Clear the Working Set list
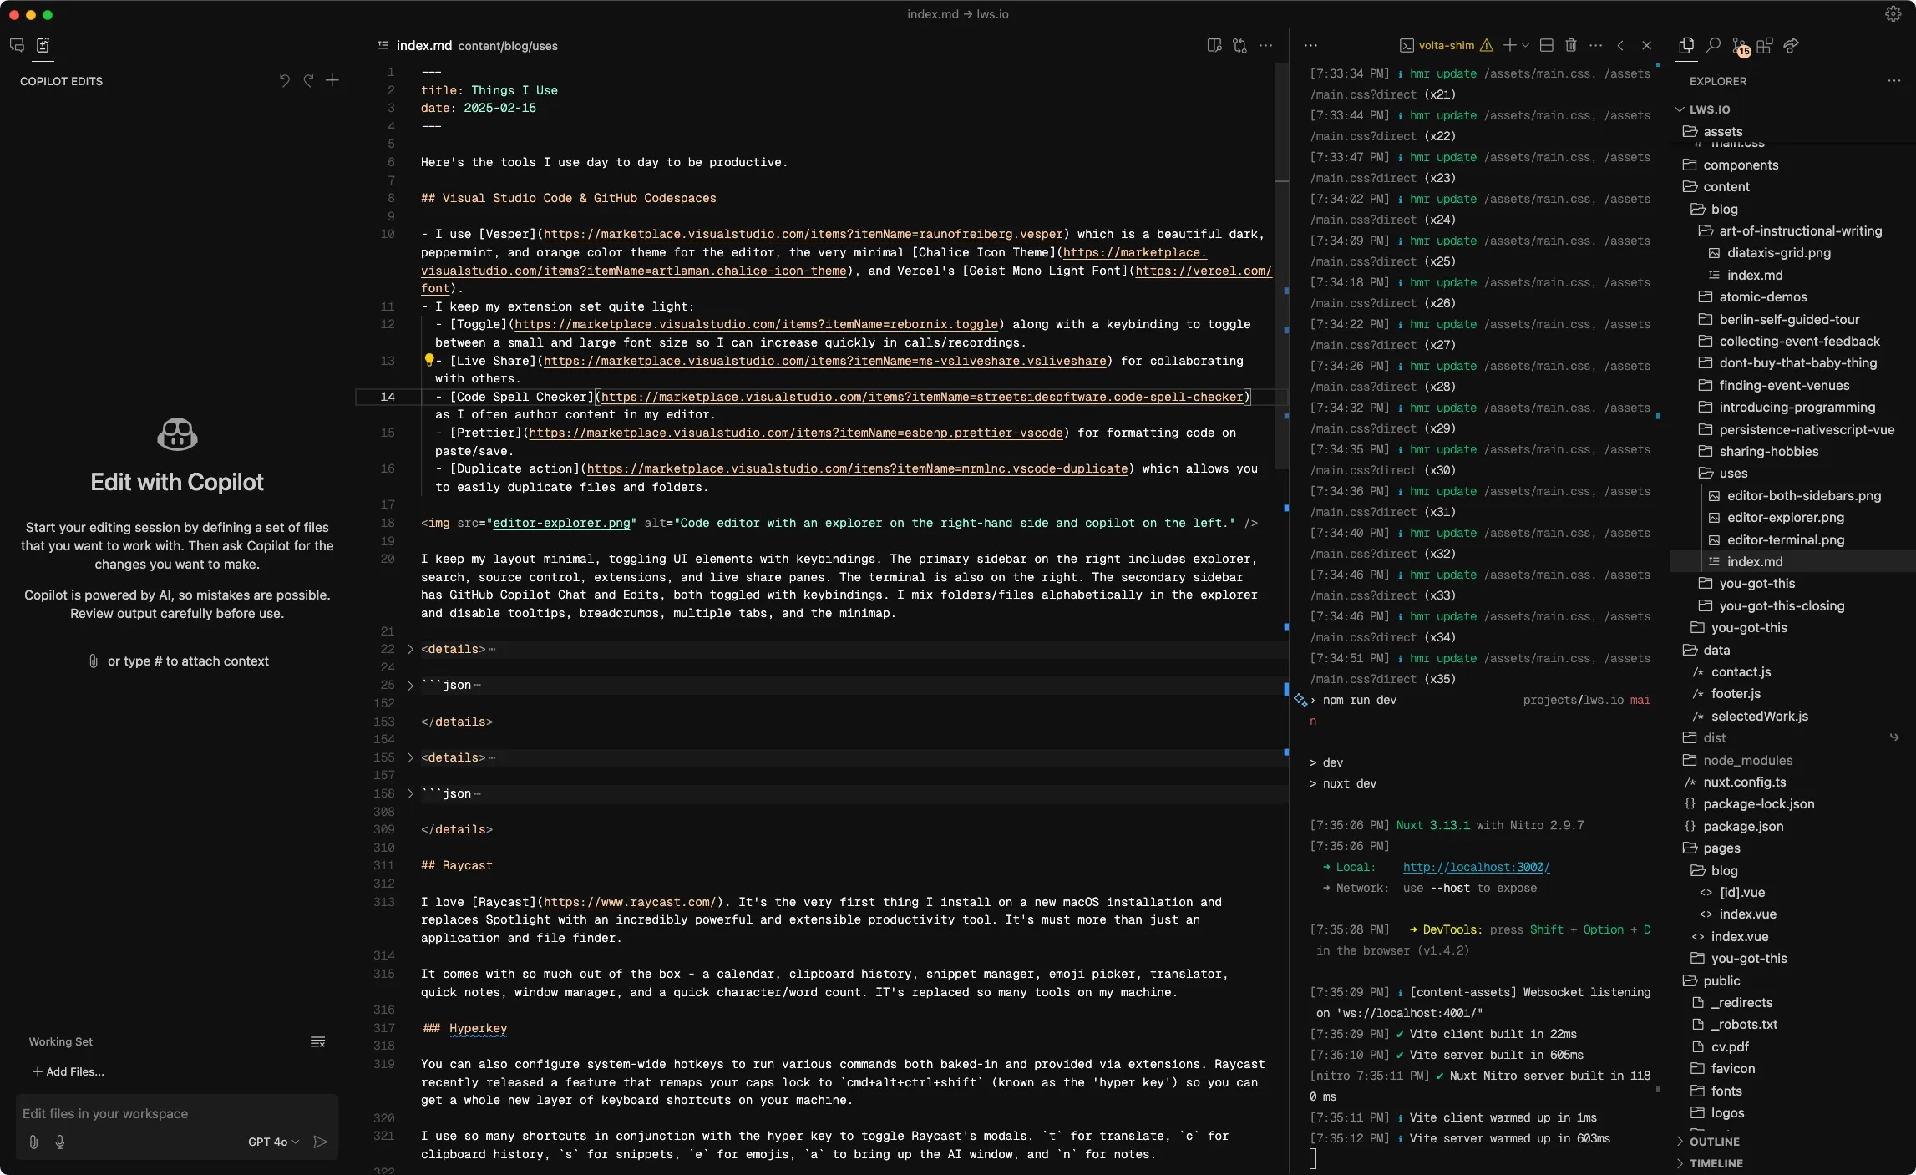The height and width of the screenshot is (1175, 1916). click(317, 1041)
